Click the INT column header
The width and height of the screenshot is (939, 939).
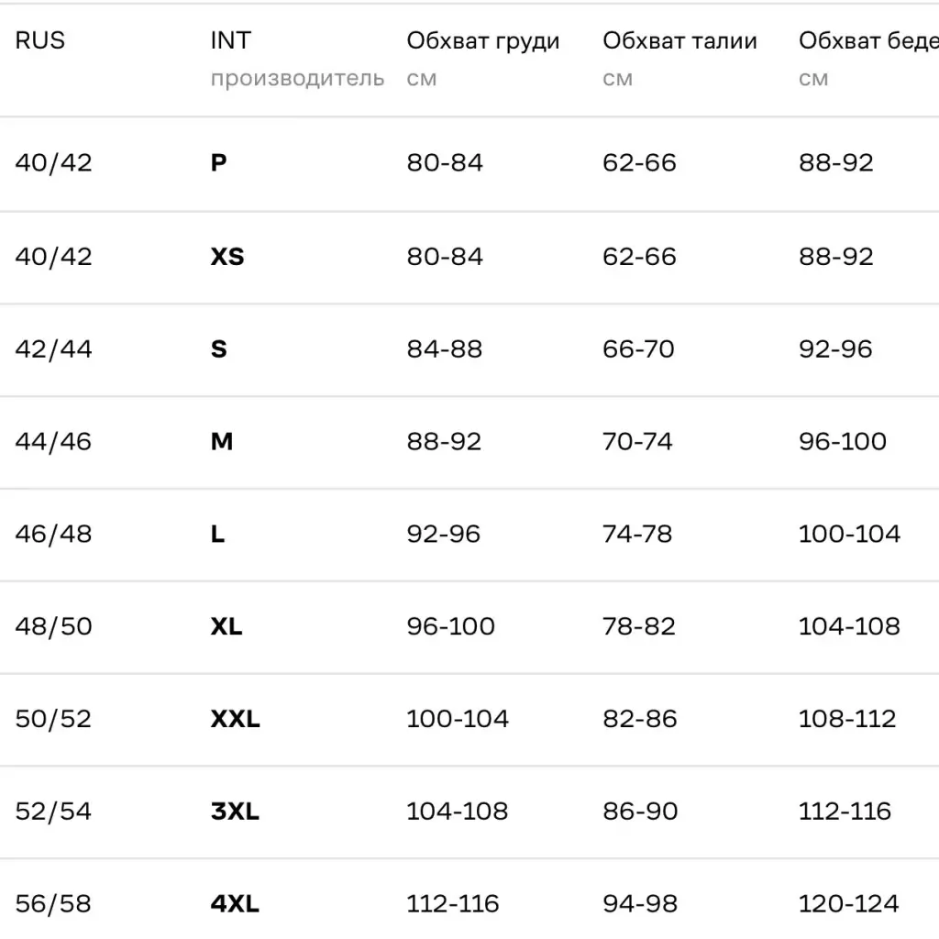click(x=230, y=41)
